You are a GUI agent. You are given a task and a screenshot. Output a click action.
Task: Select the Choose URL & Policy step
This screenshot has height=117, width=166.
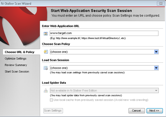19,52
